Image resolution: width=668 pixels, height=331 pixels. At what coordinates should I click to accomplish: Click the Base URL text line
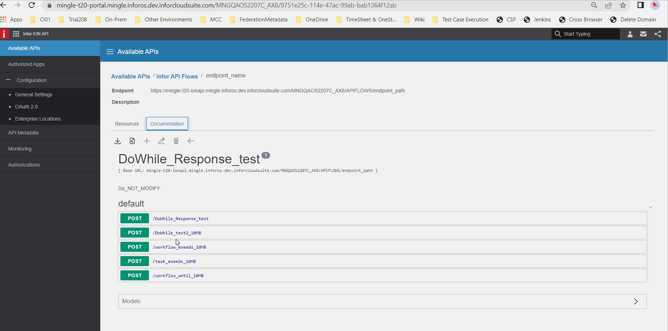point(248,170)
